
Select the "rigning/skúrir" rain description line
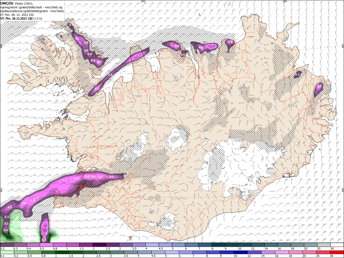point(31,7)
